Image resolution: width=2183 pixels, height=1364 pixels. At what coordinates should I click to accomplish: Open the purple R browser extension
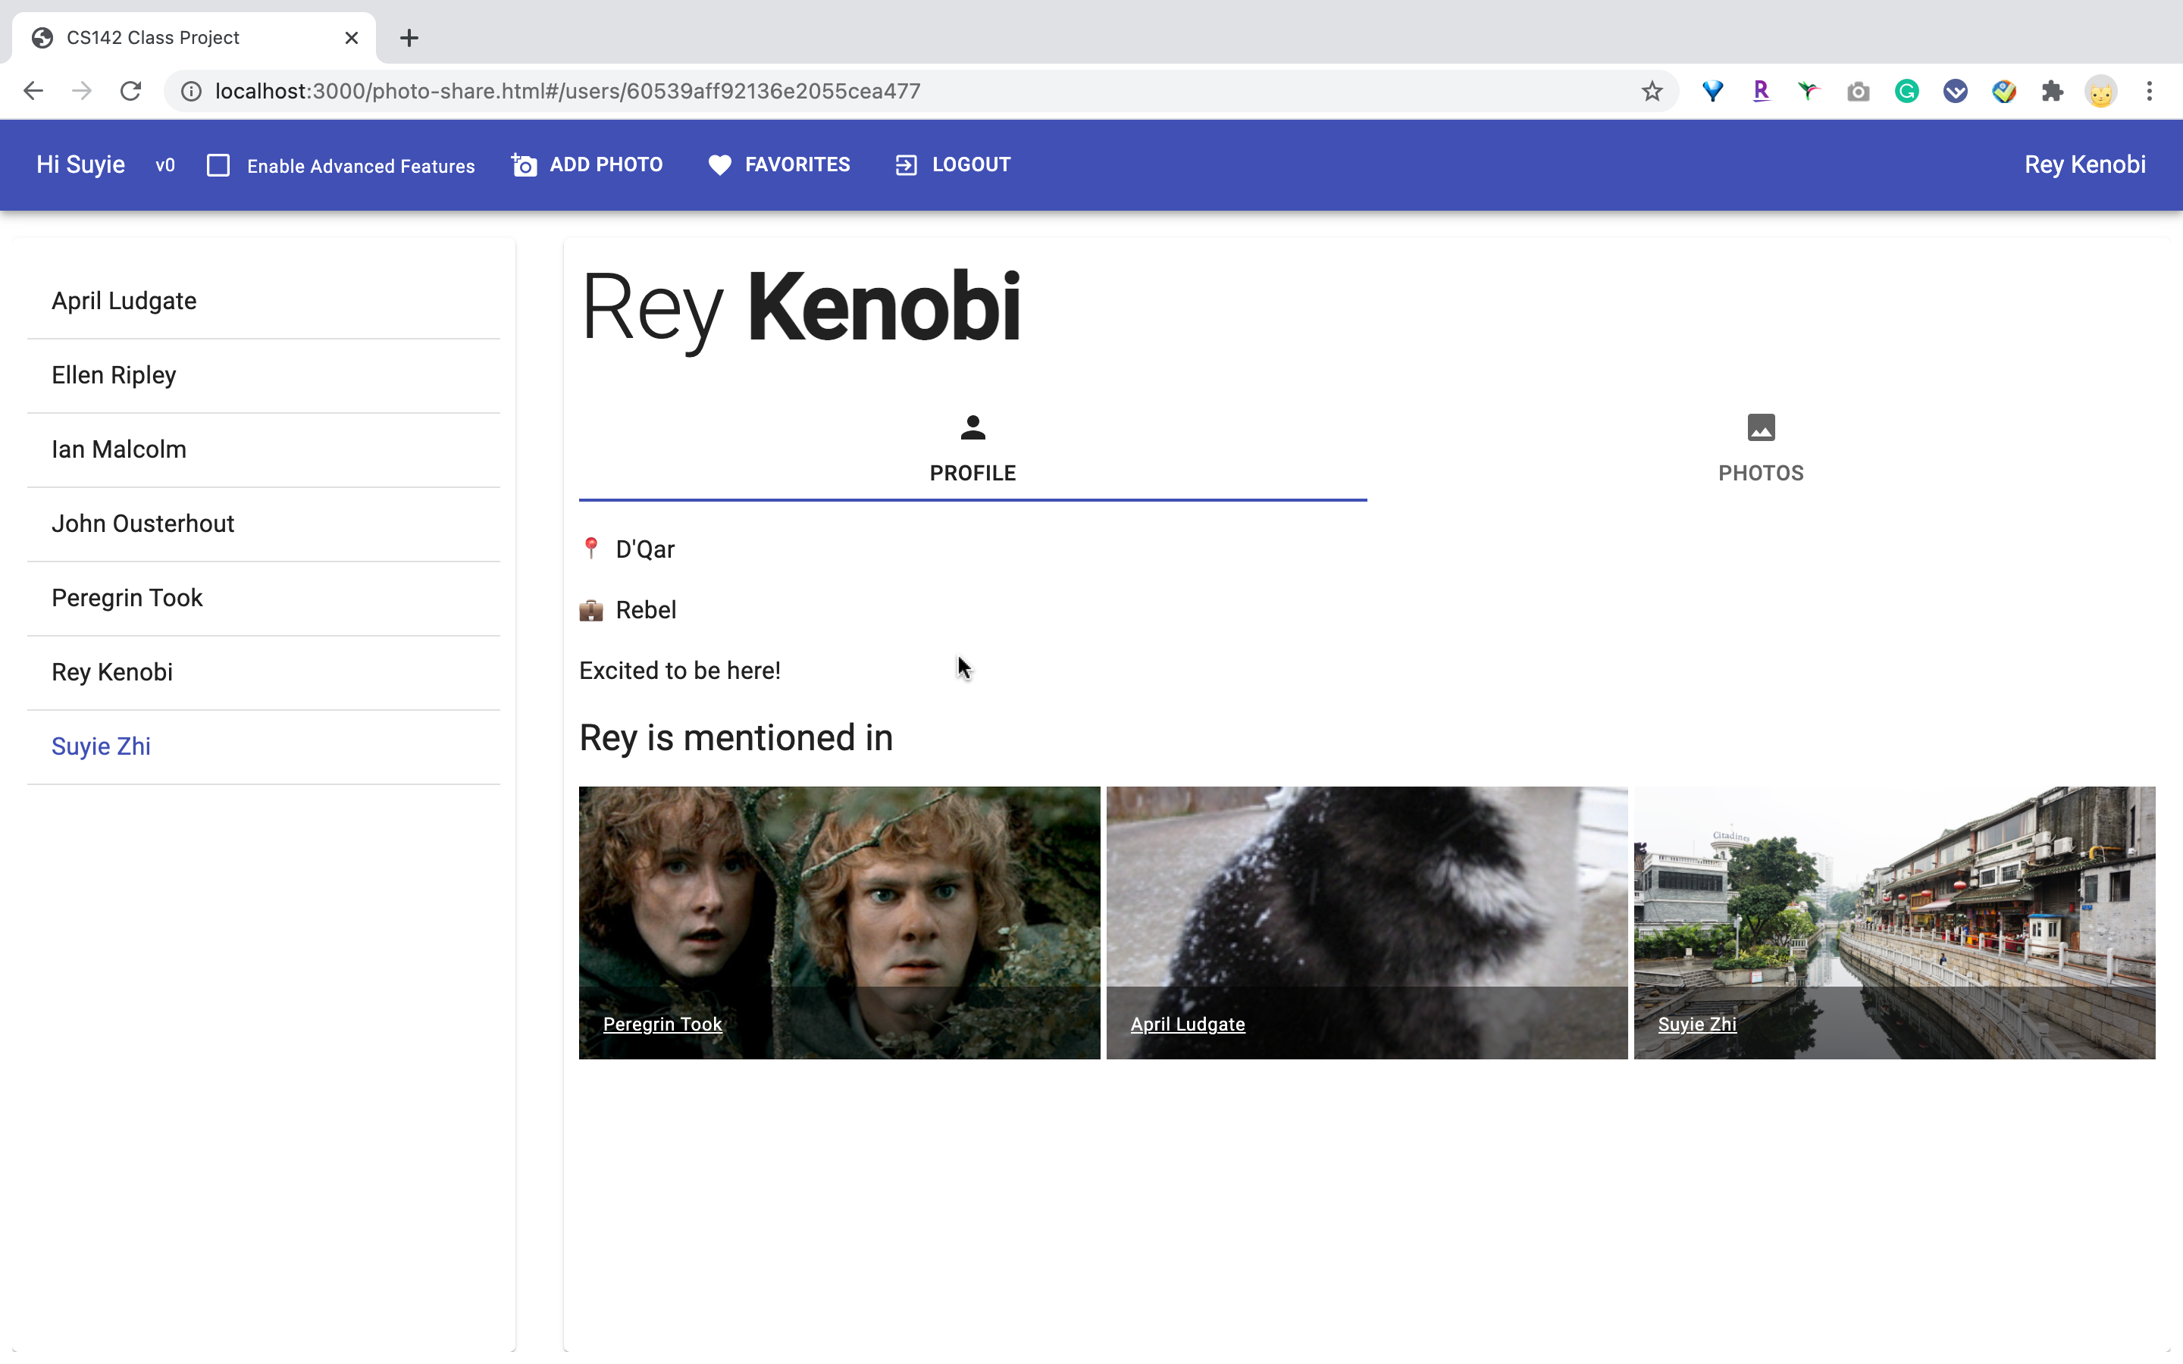tap(1761, 91)
